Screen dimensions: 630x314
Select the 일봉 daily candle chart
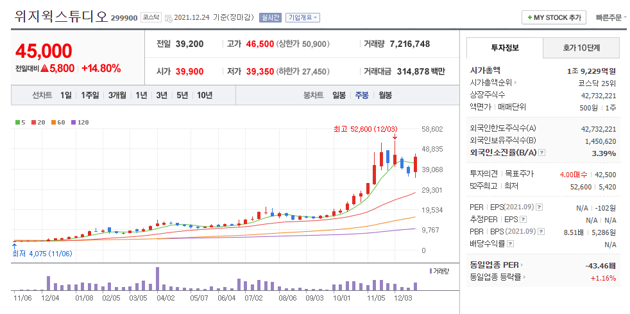tap(339, 96)
